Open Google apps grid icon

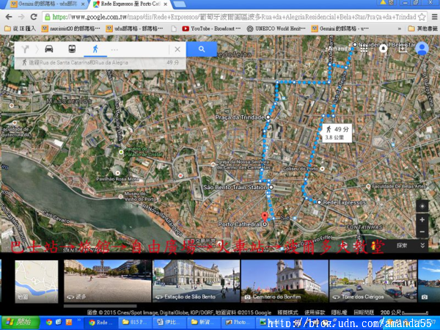364,49
